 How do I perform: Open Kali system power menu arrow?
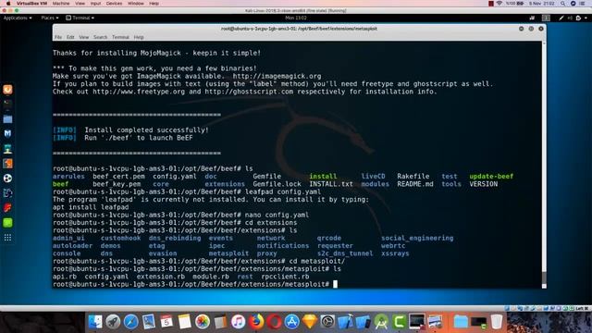(586, 18)
